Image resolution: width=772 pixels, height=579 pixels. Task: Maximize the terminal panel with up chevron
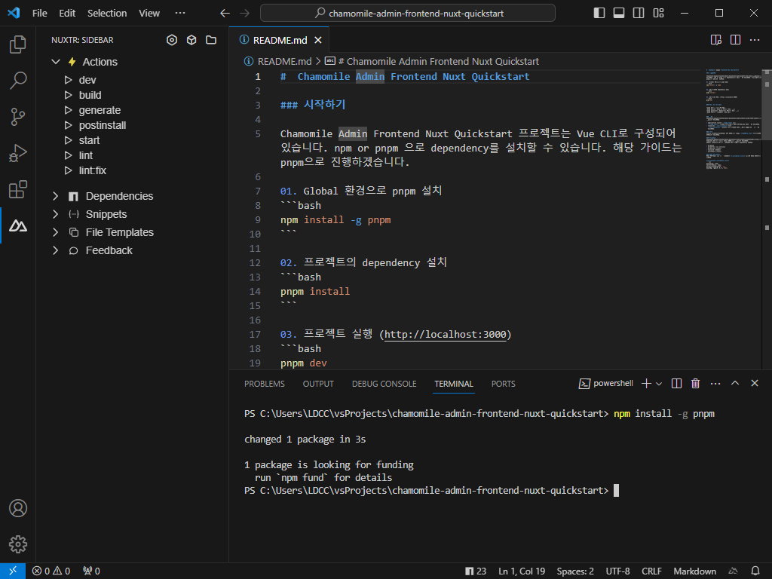[735, 383]
